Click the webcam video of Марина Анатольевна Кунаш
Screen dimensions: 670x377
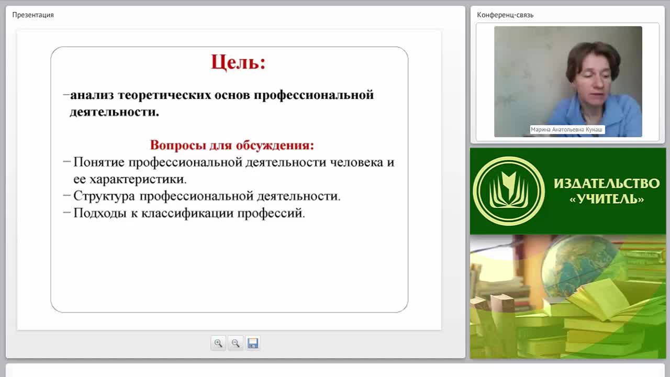pos(568,82)
